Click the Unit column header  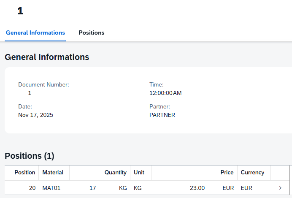139,172
